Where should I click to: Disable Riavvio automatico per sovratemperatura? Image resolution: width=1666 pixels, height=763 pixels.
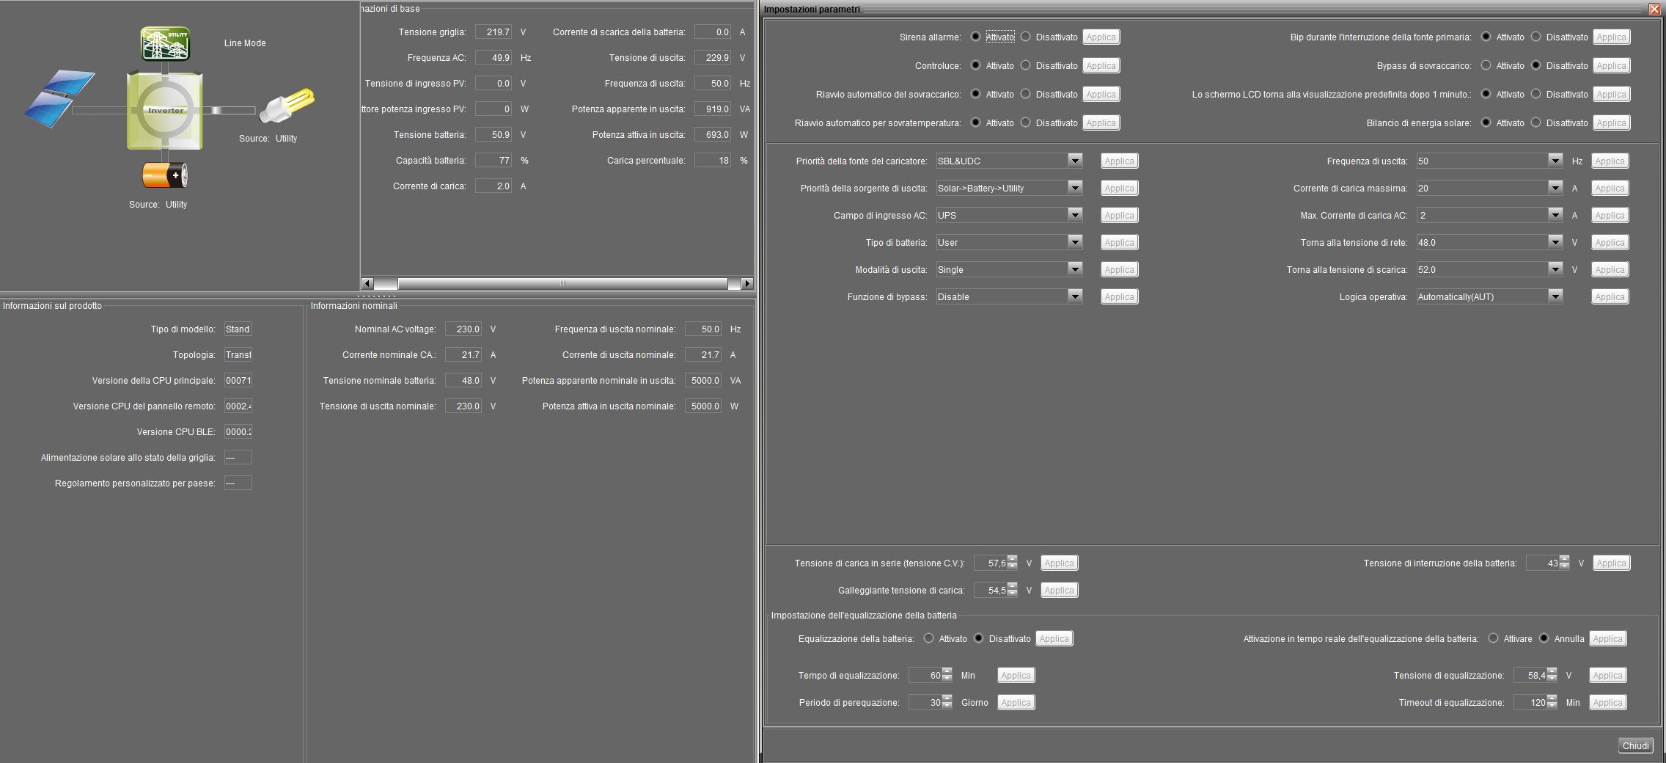pyautogui.click(x=1026, y=123)
